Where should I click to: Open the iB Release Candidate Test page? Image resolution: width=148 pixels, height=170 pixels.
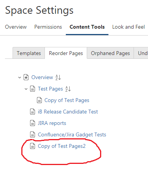[68, 112]
